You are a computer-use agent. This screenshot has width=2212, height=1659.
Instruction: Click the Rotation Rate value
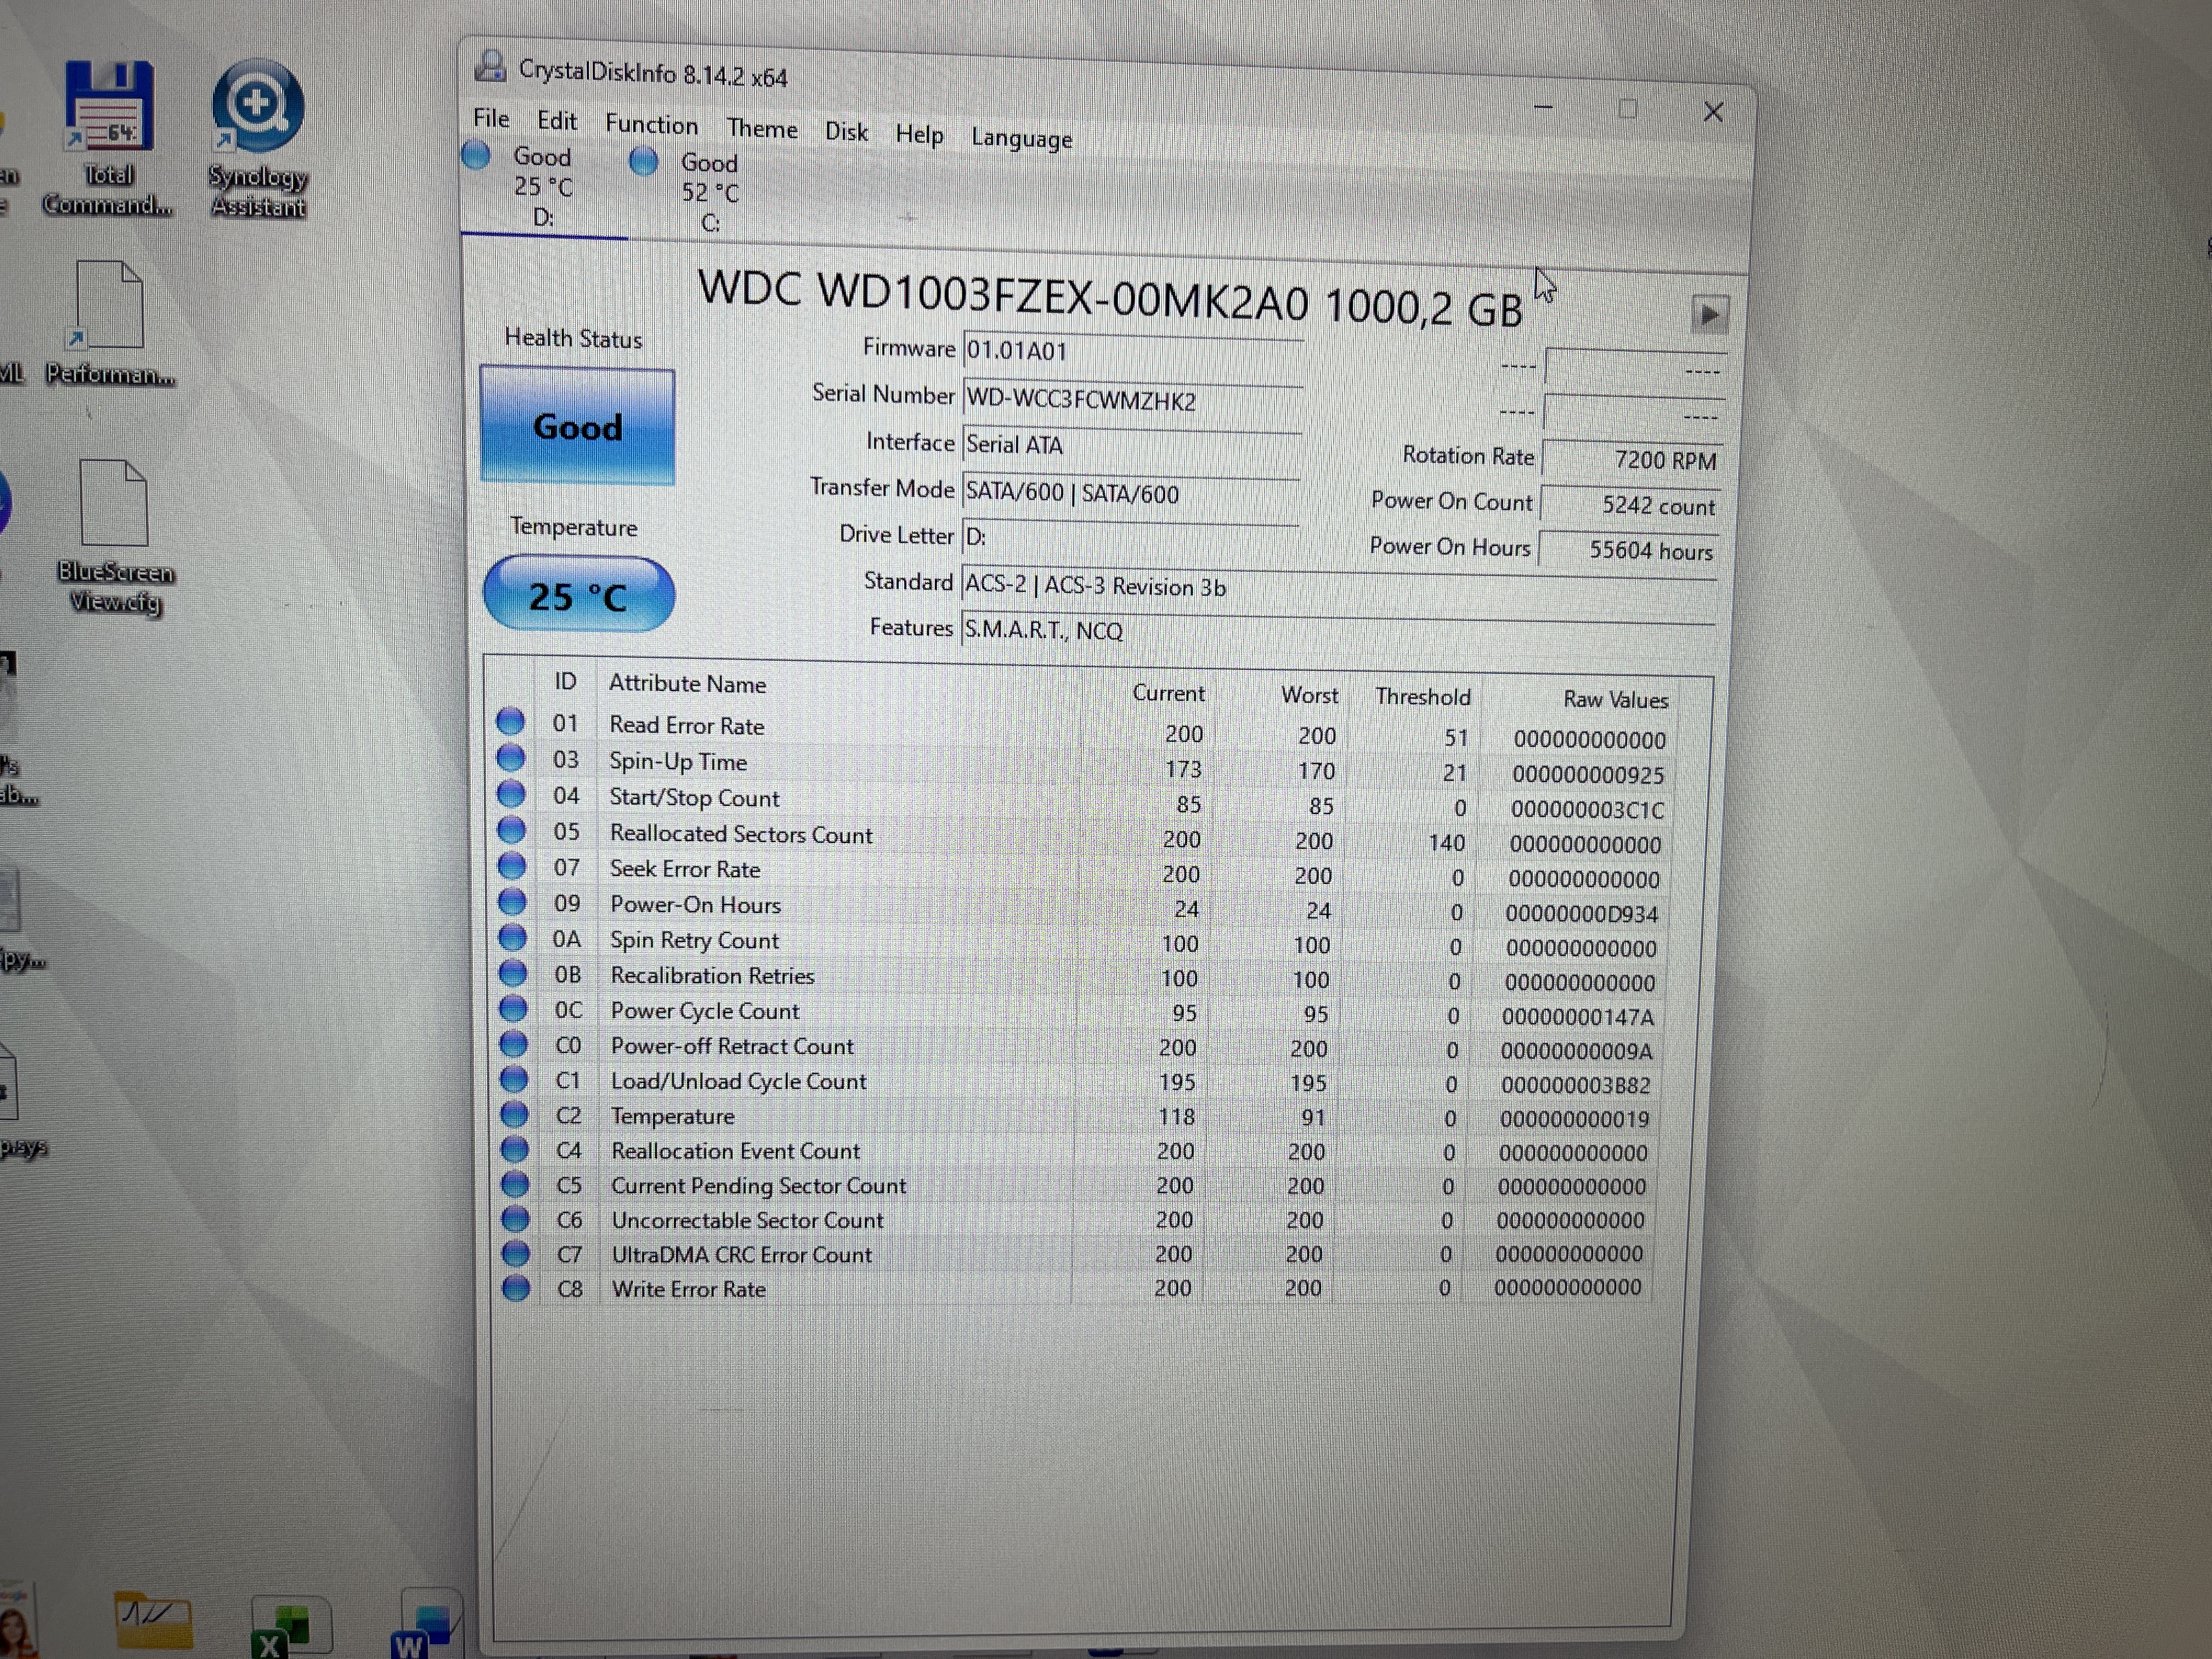(x=1633, y=459)
